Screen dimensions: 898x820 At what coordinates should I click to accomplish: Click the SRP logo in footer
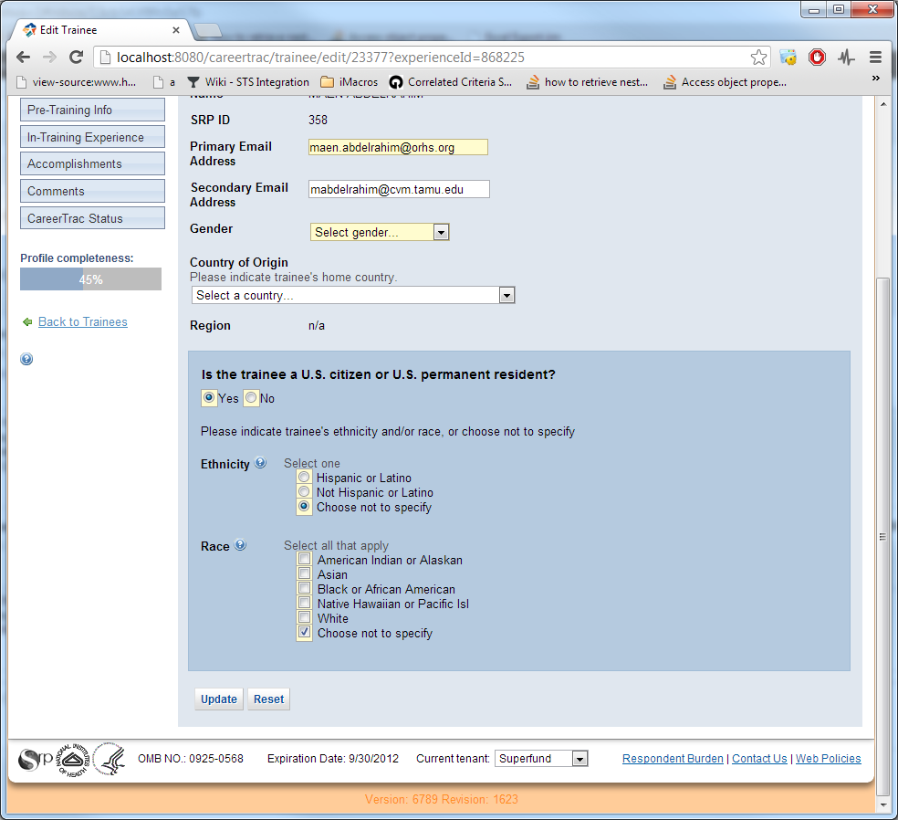pos(36,760)
